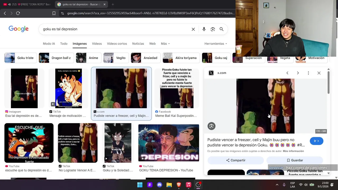Select the 'Goku ssj' filter chip

(216, 58)
